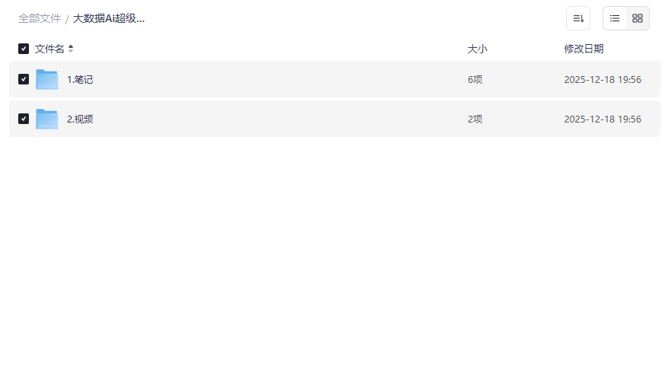This screenshot has width=668, height=379.
Task: Click the 大小 column header
Action: [477, 49]
